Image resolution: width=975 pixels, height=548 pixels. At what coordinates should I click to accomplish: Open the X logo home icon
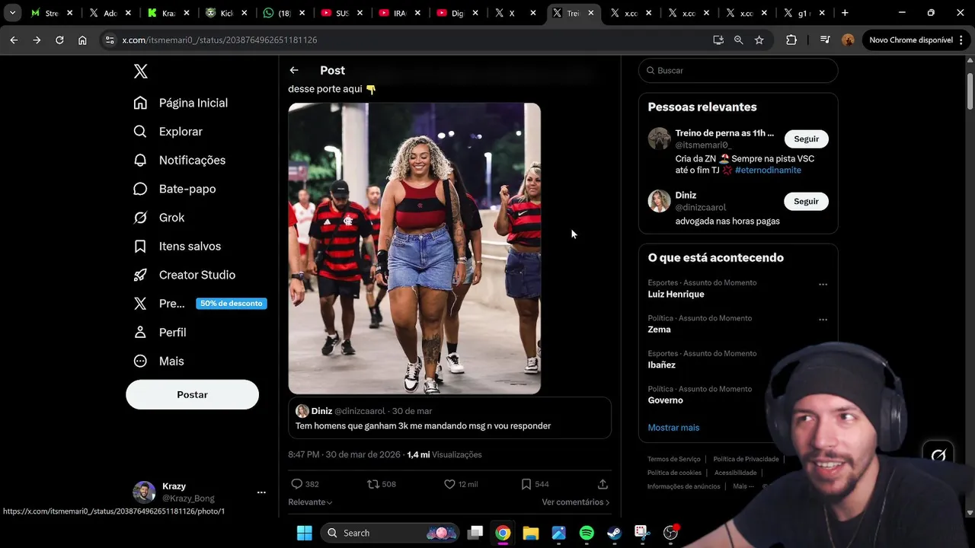[x=140, y=72]
